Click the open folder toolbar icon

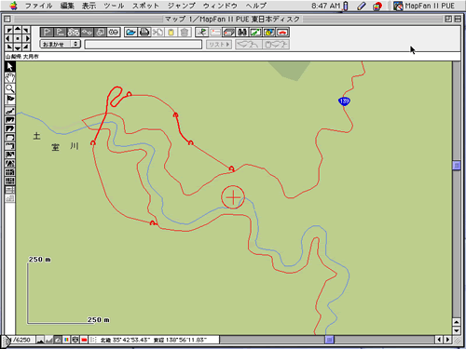click(130, 33)
